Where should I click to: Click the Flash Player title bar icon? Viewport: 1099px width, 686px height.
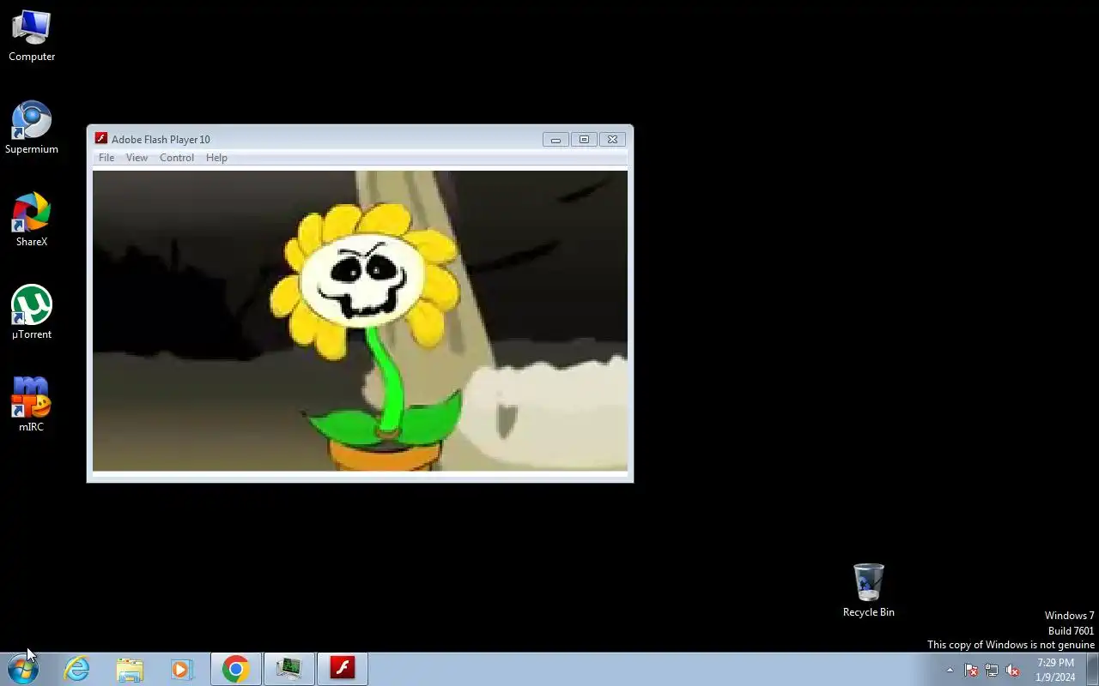[101, 139]
